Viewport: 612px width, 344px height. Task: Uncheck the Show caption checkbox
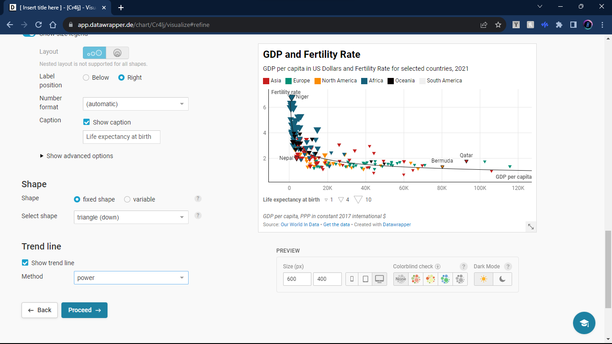point(87,122)
